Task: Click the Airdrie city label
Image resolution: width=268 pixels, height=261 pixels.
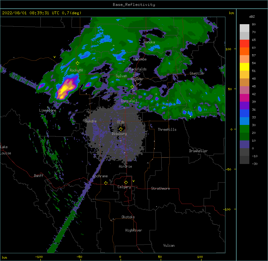Action: [x=126, y=166]
